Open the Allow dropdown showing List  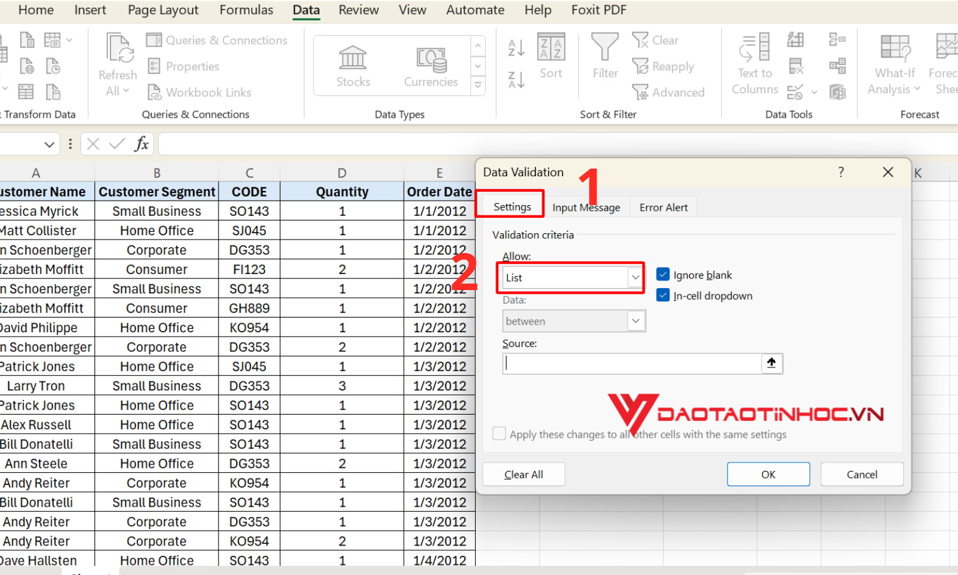(x=635, y=277)
